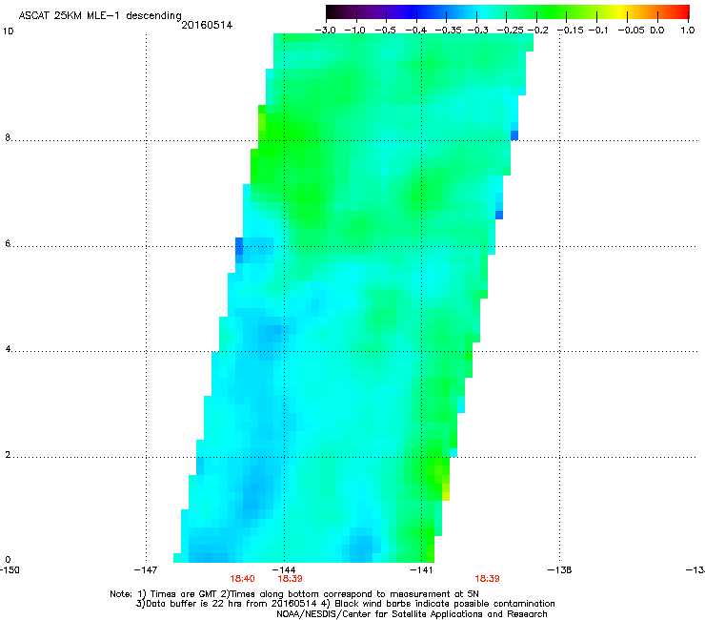705x620 pixels.
Task: Click the -0.3 colorbar label
Action: (477, 31)
